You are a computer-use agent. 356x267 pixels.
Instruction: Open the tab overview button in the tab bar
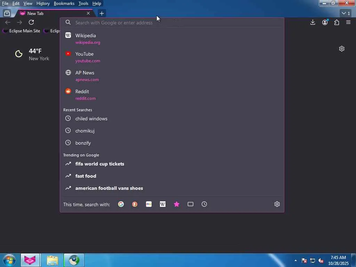7,14
